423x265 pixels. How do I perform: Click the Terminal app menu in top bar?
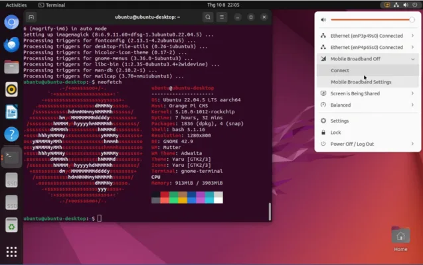click(52, 5)
